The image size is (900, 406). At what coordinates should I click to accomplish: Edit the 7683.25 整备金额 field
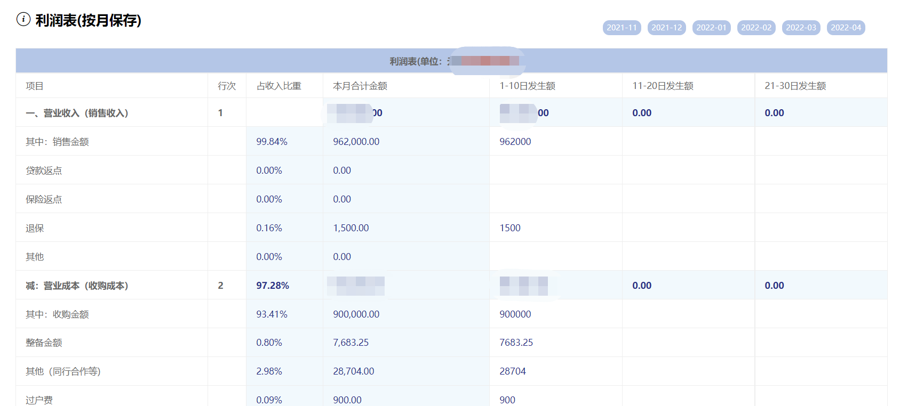click(x=555, y=343)
